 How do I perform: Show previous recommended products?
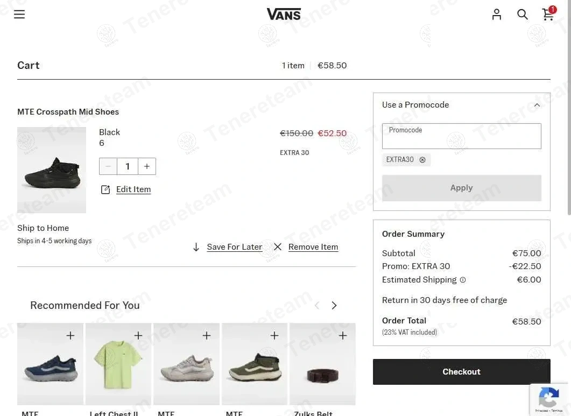pyautogui.click(x=317, y=306)
